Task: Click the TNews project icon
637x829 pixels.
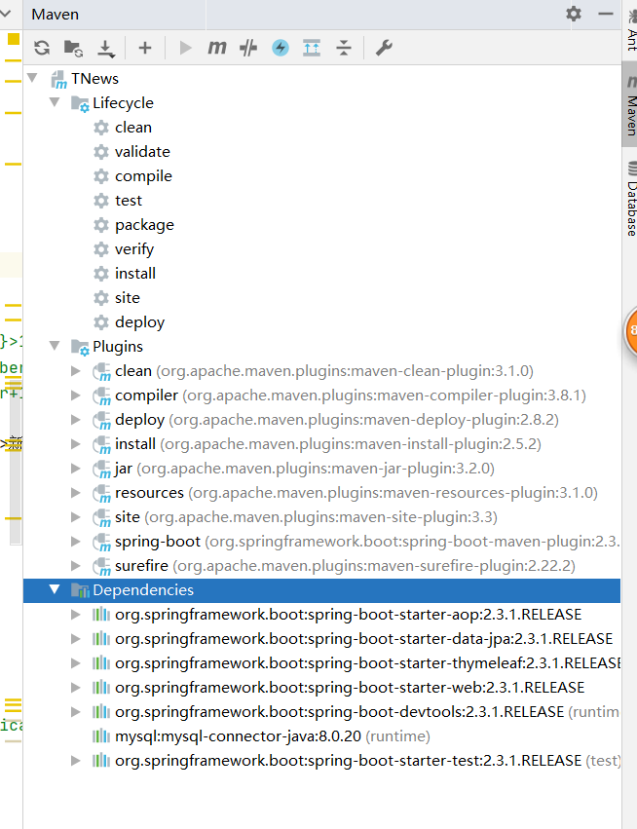Action: (58, 79)
